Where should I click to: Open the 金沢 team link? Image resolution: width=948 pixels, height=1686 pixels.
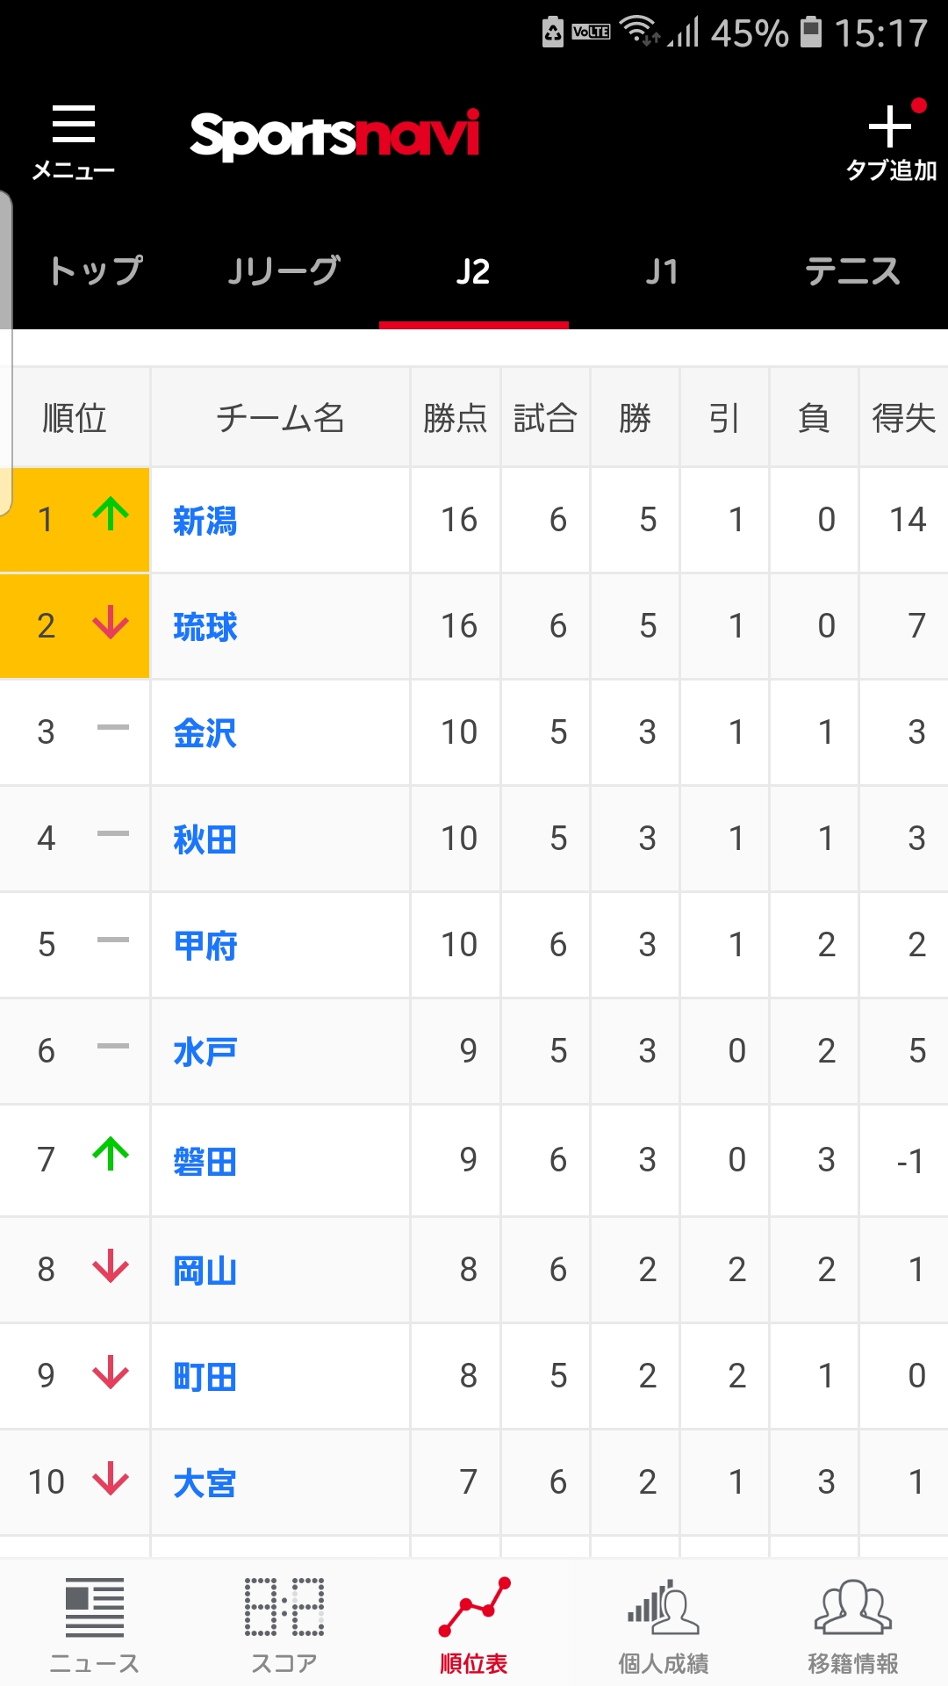pos(205,733)
